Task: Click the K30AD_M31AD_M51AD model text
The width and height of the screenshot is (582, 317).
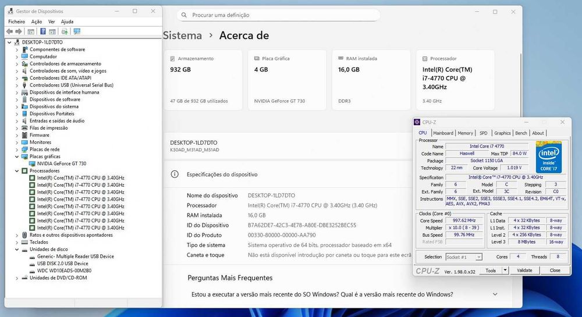Action: click(194, 150)
